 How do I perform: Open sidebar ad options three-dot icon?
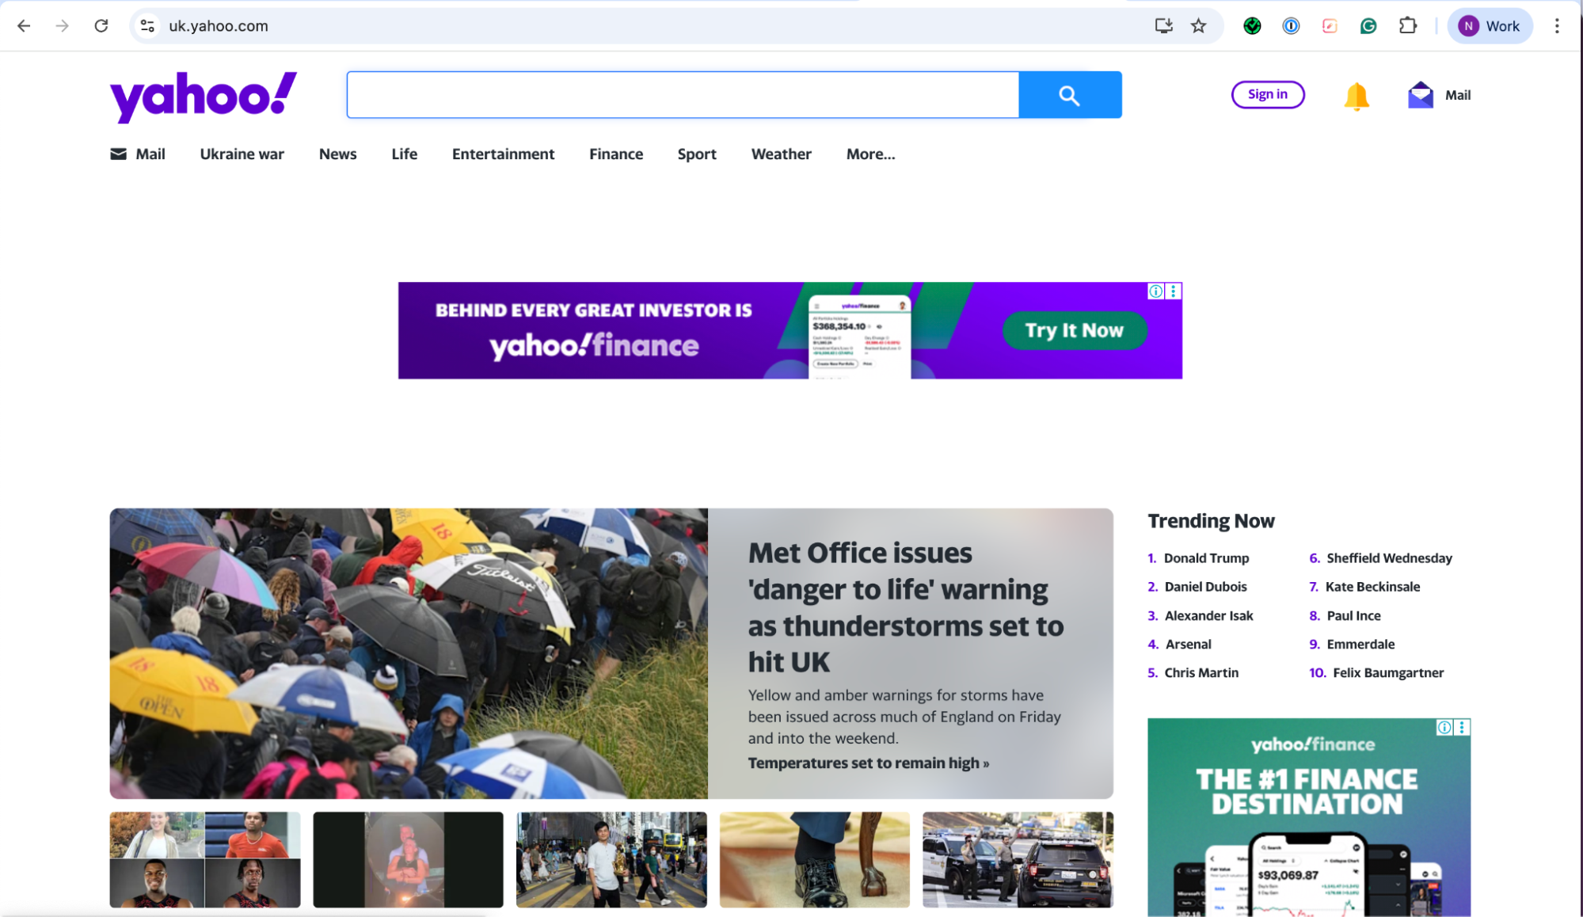pyautogui.click(x=1462, y=727)
